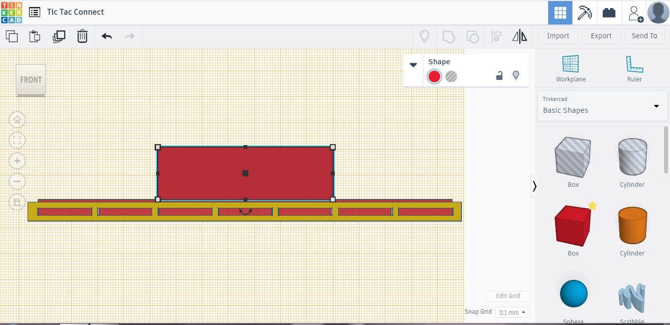The height and width of the screenshot is (325, 670).
Task: Click the Import button
Action: tap(558, 36)
